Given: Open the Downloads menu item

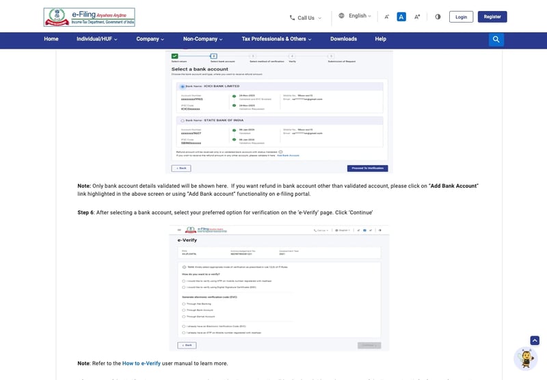Looking at the screenshot, I should tap(344, 39).
